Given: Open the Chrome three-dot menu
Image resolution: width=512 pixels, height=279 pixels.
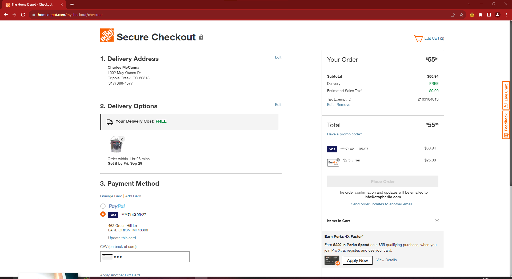Looking at the screenshot, I should (x=506, y=15).
